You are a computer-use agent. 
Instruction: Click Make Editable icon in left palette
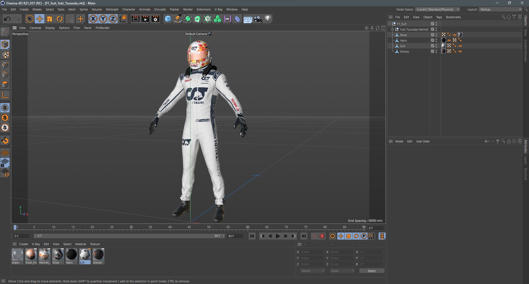(x=5, y=32)
